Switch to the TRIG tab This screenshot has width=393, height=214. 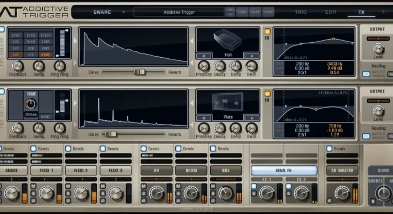301,12
